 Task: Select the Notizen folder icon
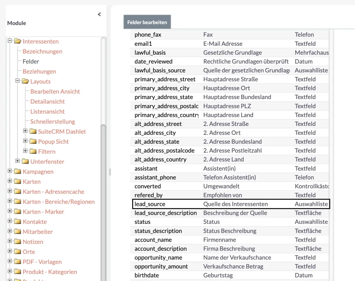click(x=17, y=242)
